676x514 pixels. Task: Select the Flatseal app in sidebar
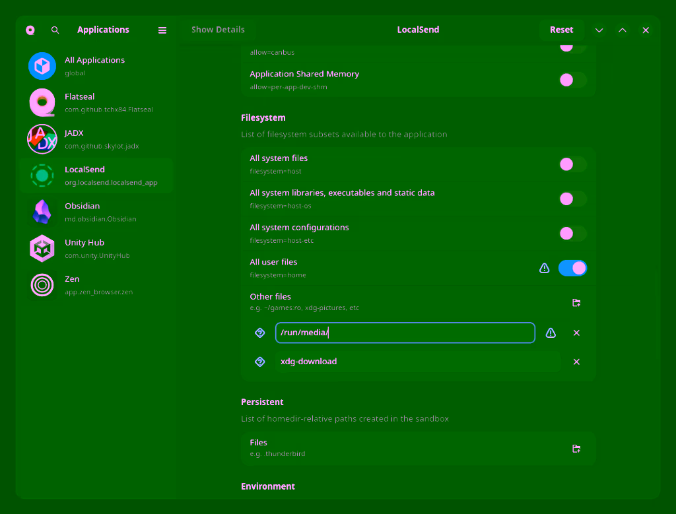pyautogui.click(x=96, y=102)
